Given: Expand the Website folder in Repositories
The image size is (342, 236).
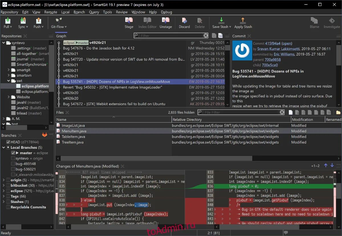Looking at the screenshot, I should 9,97.
